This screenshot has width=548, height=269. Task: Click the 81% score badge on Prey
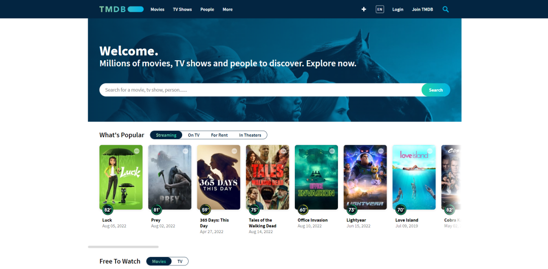157,210
